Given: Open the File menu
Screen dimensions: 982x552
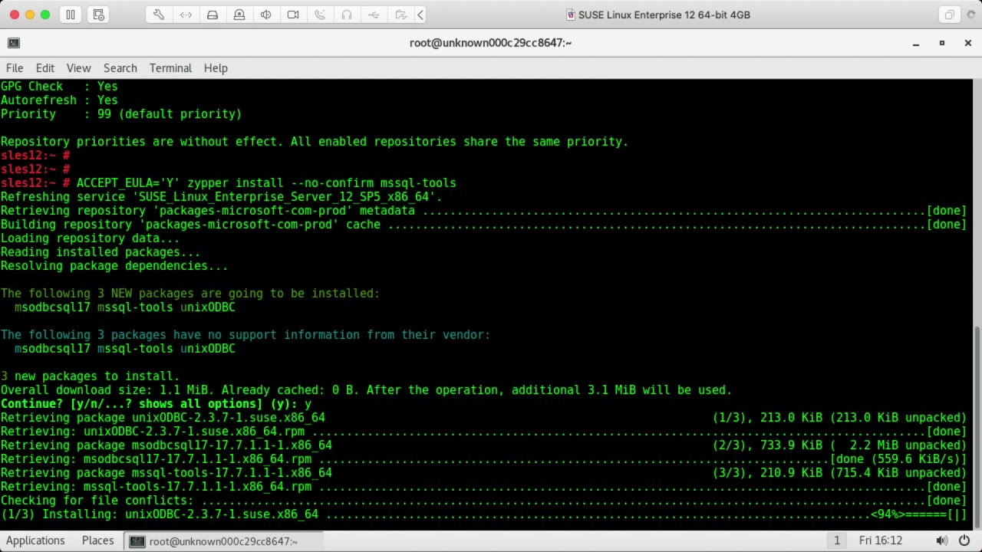Looking at the screenshot, I should (15, 68).
